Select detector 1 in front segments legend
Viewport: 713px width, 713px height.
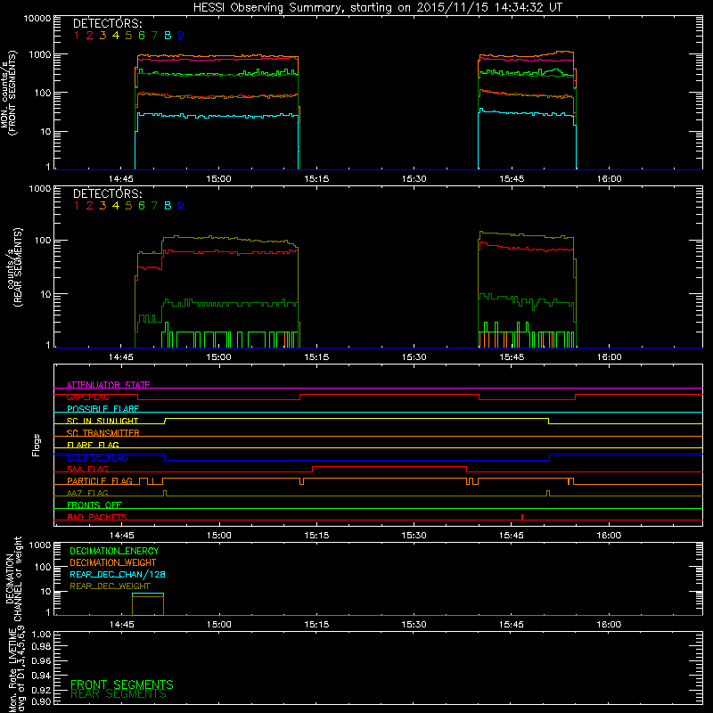click(77, 36)
